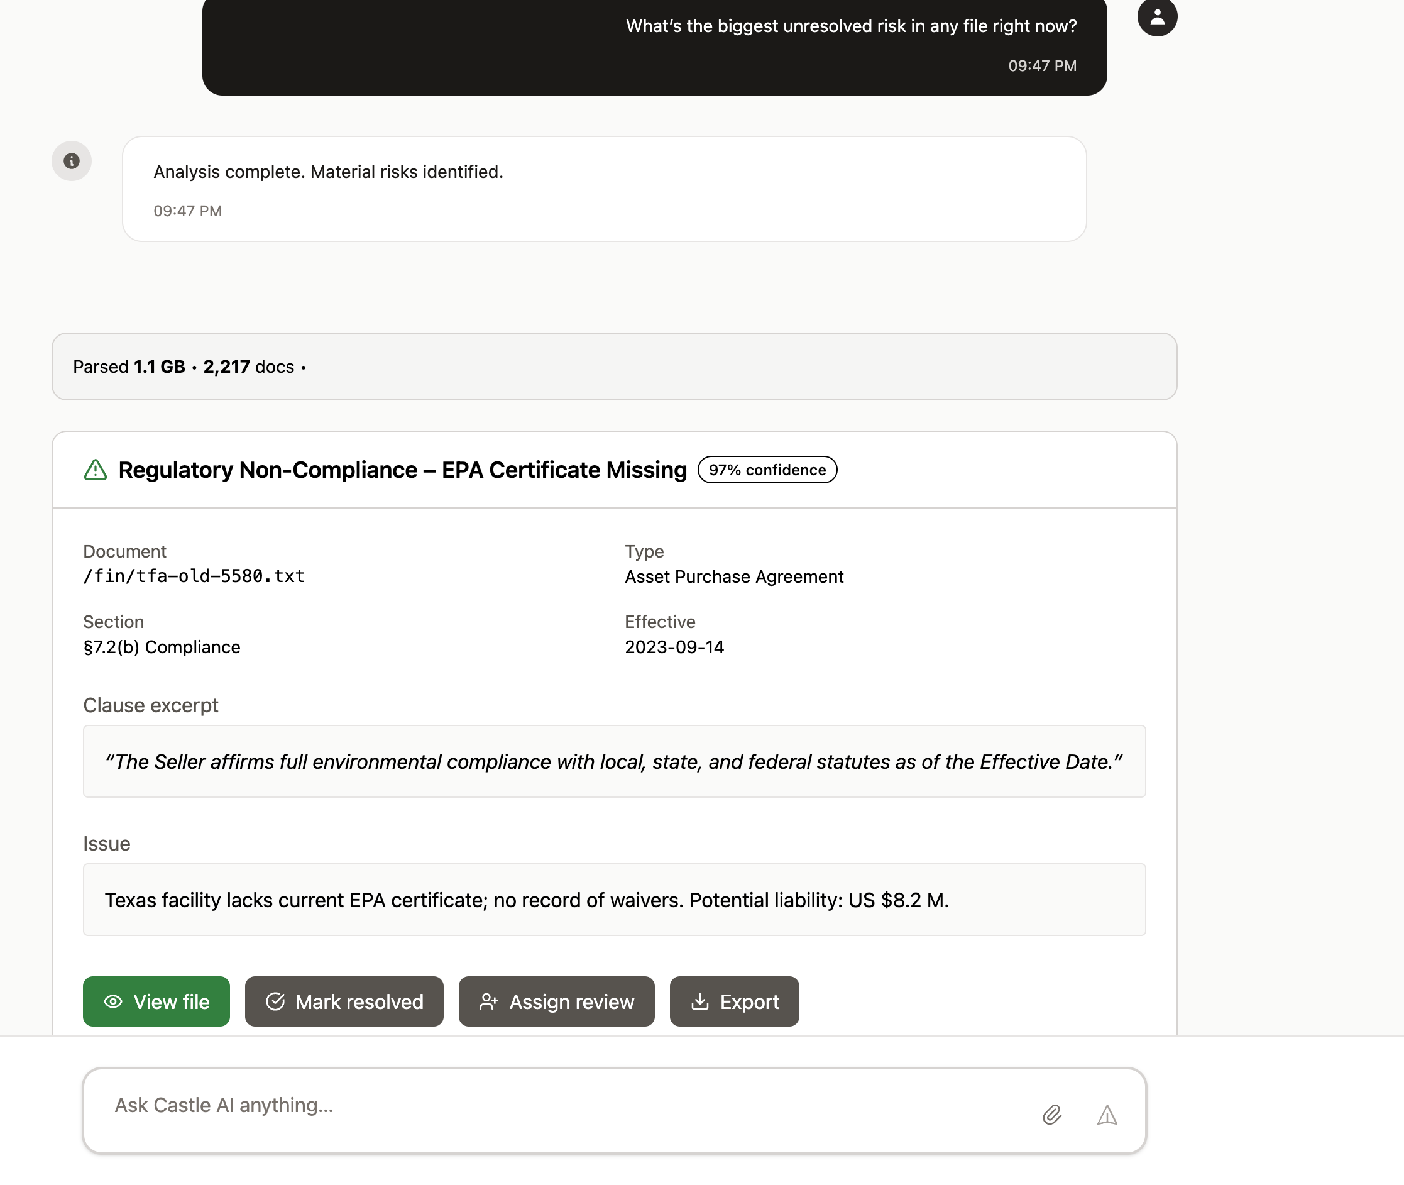Click the checkmark icon in Mark resolved
This screenshot has height=1185, width=1404.
click(276, 1001)
